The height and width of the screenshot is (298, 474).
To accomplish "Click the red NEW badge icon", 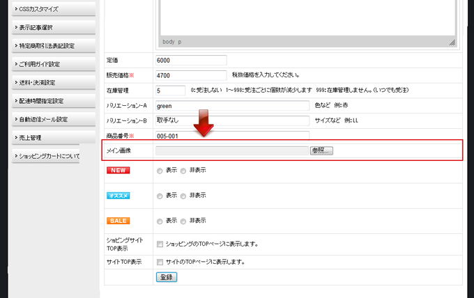I will click(x=118, y=170).
